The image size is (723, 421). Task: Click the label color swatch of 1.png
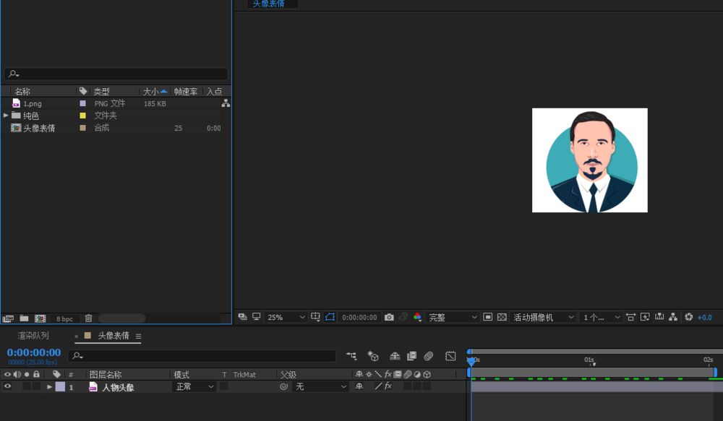point(82,103)
